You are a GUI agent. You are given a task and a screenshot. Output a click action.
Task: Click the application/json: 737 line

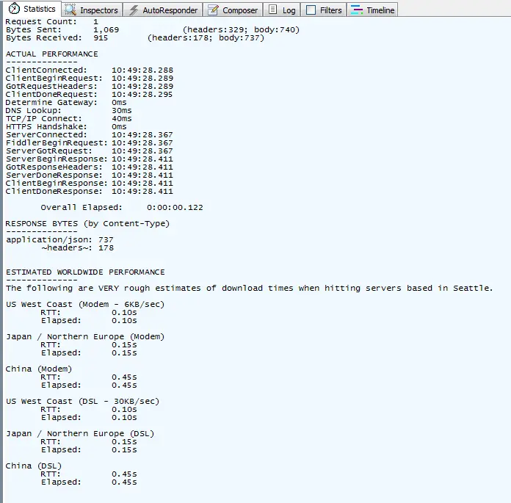(59, 240)
